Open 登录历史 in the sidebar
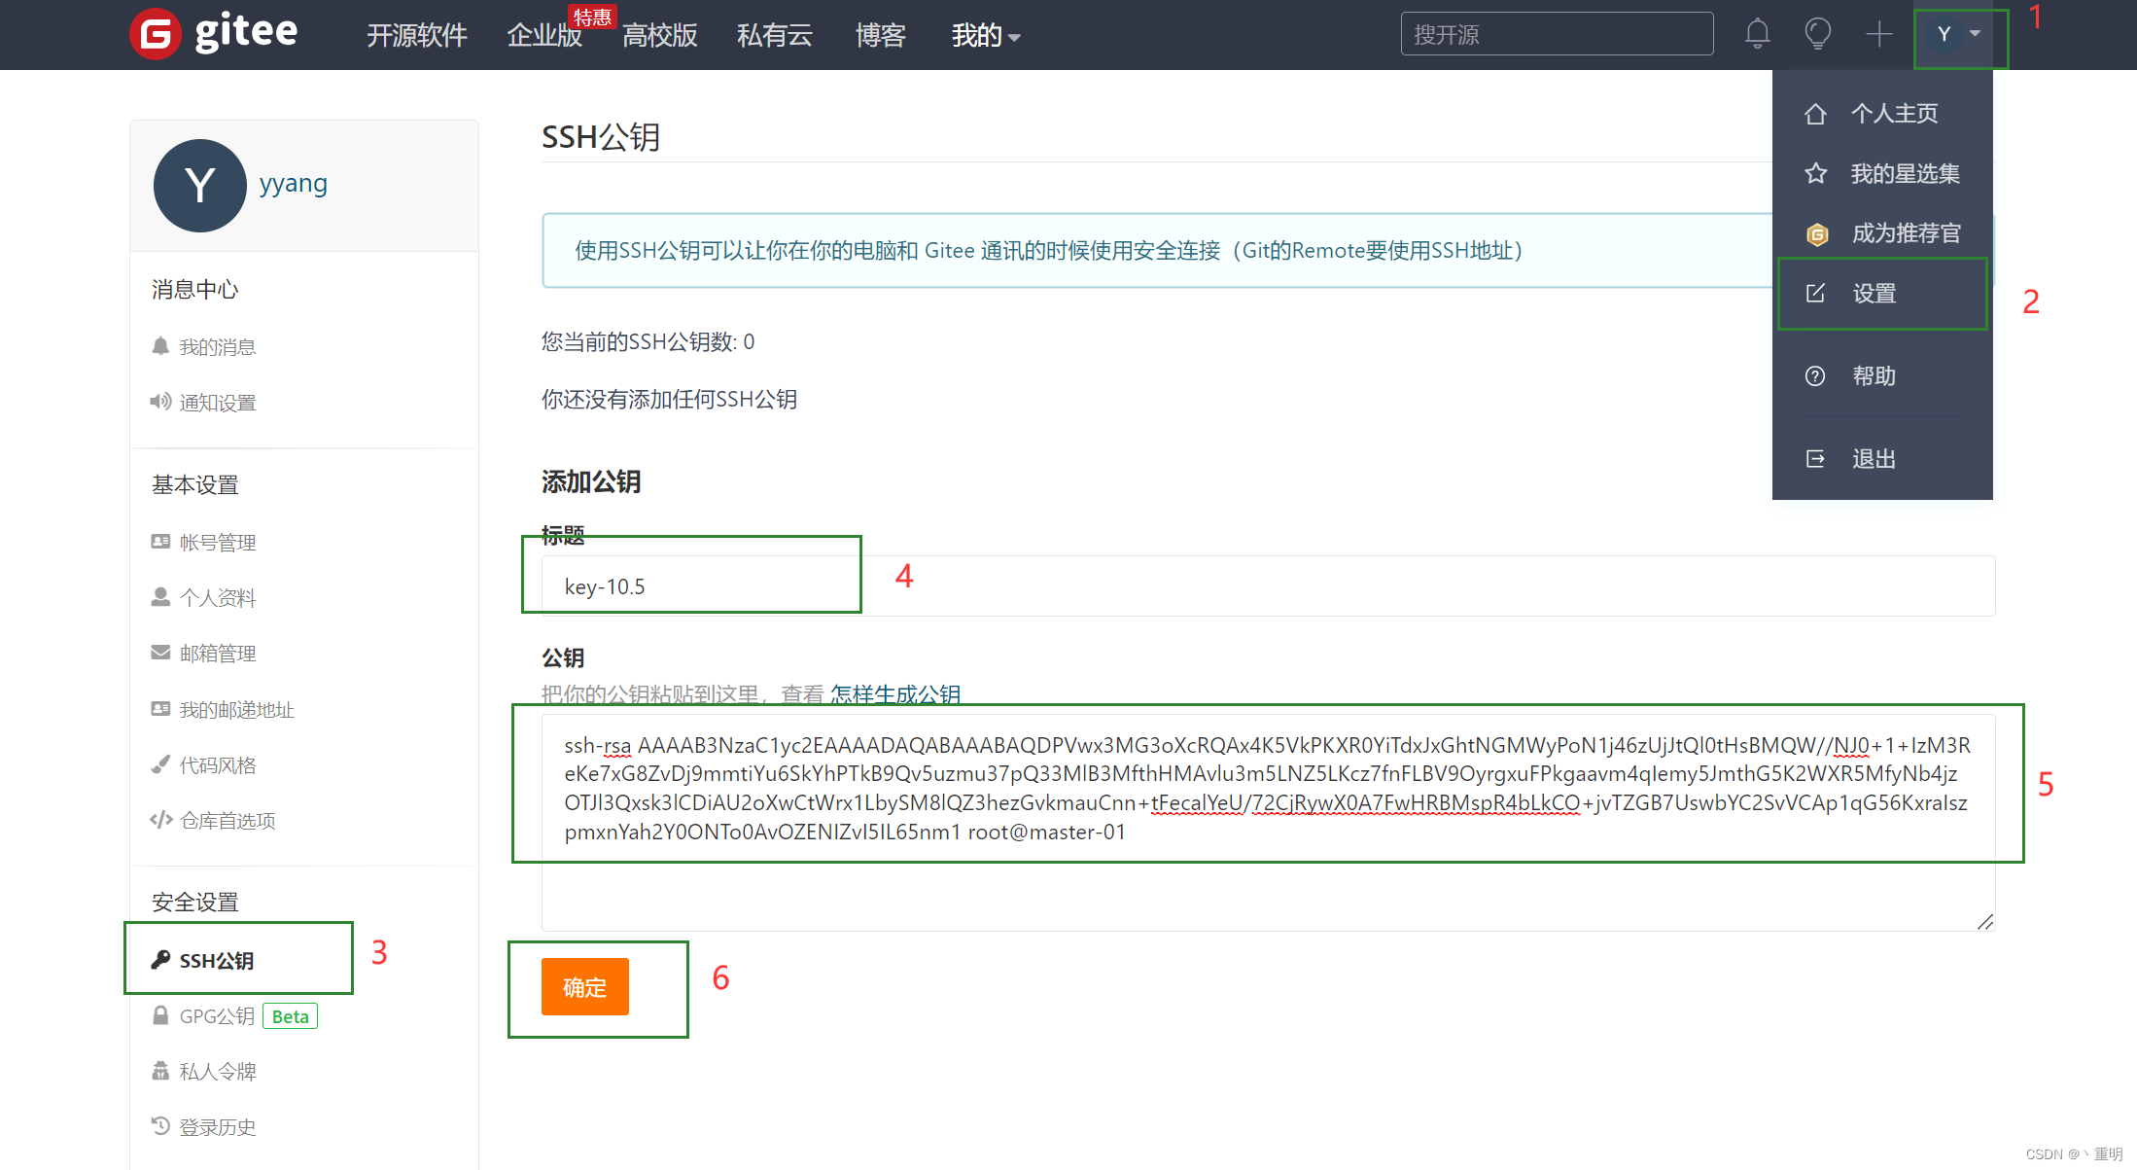This screenshot has height=1170, width=2137. click(x=218, y=1127)
